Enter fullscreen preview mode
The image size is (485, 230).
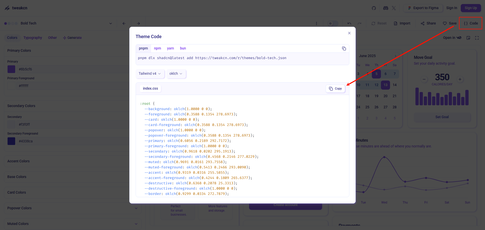[477, 38]
